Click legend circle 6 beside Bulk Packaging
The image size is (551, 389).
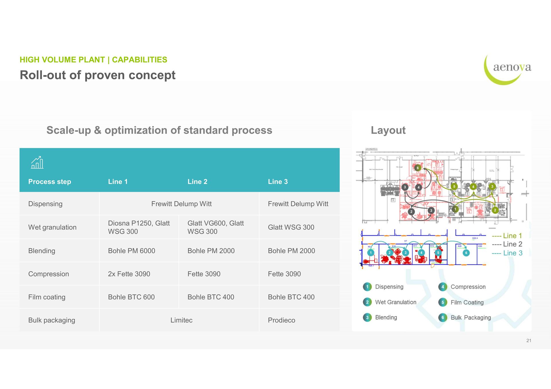point(443,317)
